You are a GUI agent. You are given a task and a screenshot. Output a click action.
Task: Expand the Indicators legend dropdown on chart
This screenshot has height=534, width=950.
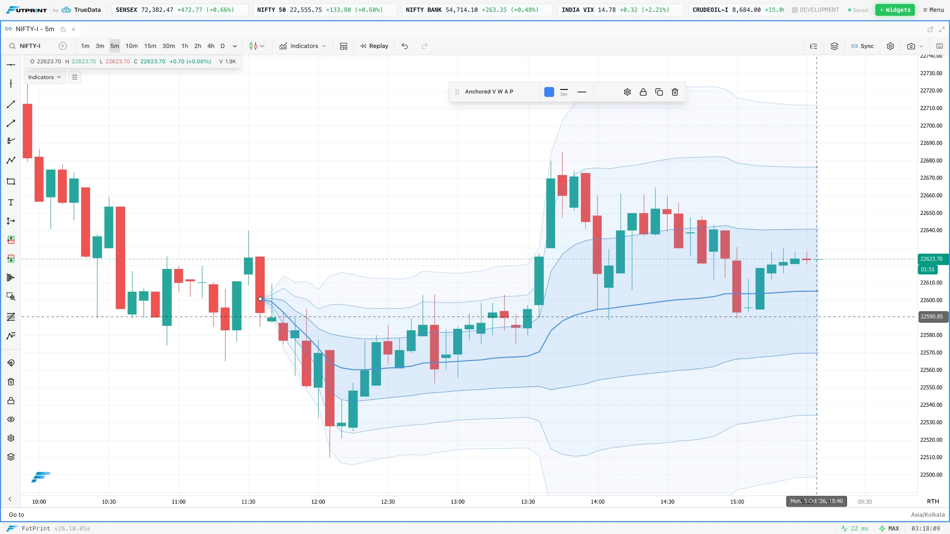click(44, 77)
